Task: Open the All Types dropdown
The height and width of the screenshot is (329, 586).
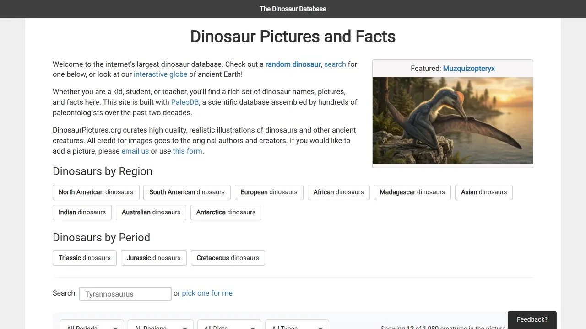Action: 297,324
